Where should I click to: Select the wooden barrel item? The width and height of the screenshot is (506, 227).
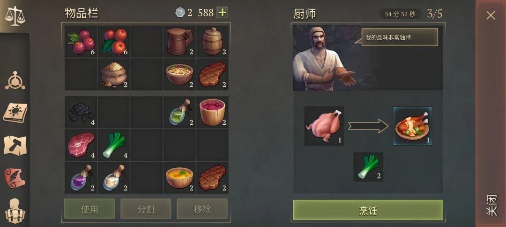coord(212,42)
